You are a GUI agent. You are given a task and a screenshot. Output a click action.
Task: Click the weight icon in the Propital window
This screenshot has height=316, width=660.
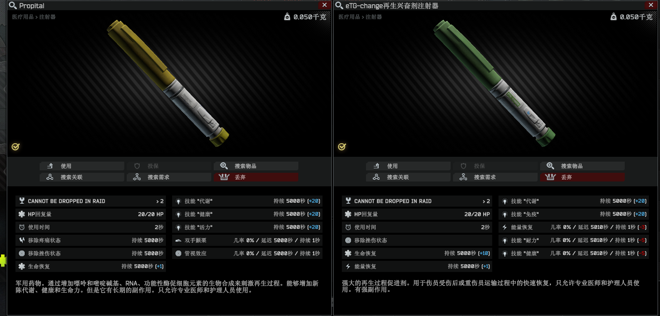pos(287,17)
